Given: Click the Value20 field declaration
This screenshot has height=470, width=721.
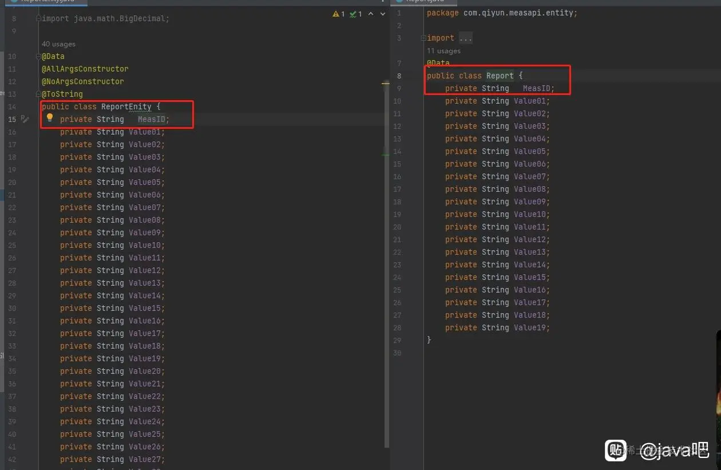Looking at the screenshot, I should (x=112, y=371).
